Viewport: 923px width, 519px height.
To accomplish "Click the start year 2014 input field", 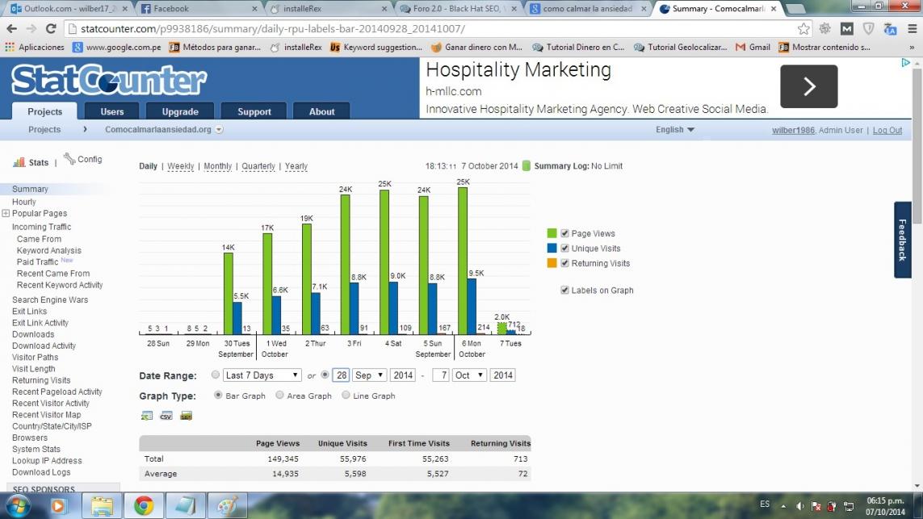I will tap(402, 375).
